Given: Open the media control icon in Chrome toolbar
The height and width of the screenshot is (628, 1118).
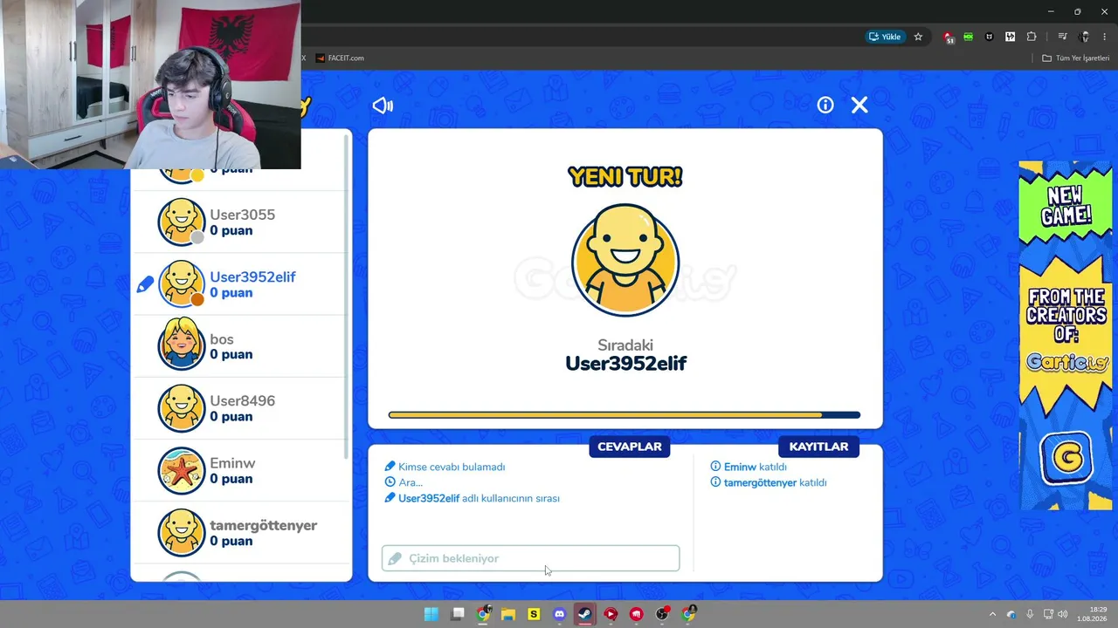Looking at the screenshot, I should pos(1062,37).
